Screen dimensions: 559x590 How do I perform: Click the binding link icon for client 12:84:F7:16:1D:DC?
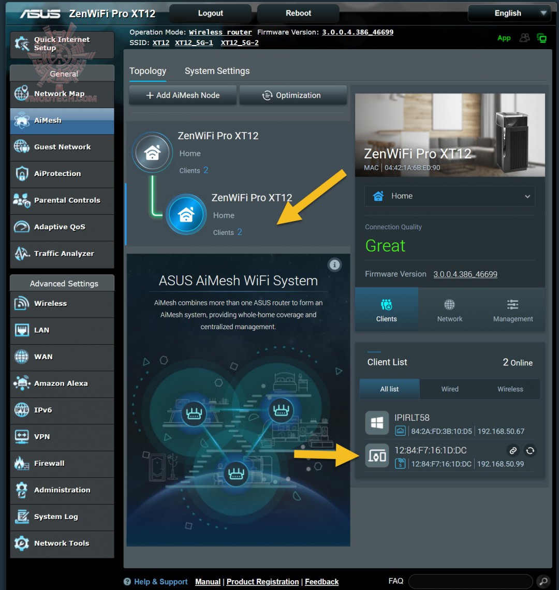tap(513, 451)
